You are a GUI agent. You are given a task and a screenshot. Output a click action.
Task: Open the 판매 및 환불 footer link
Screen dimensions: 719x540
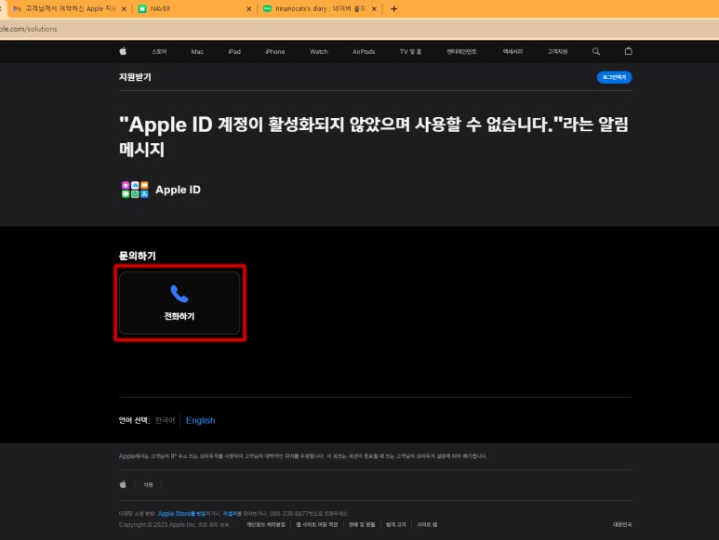362,524
